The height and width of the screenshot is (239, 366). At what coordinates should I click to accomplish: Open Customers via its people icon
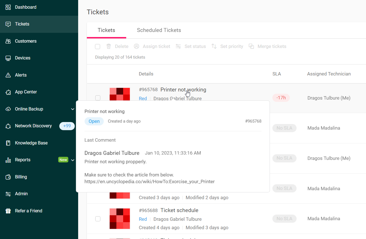coord(8,41)
